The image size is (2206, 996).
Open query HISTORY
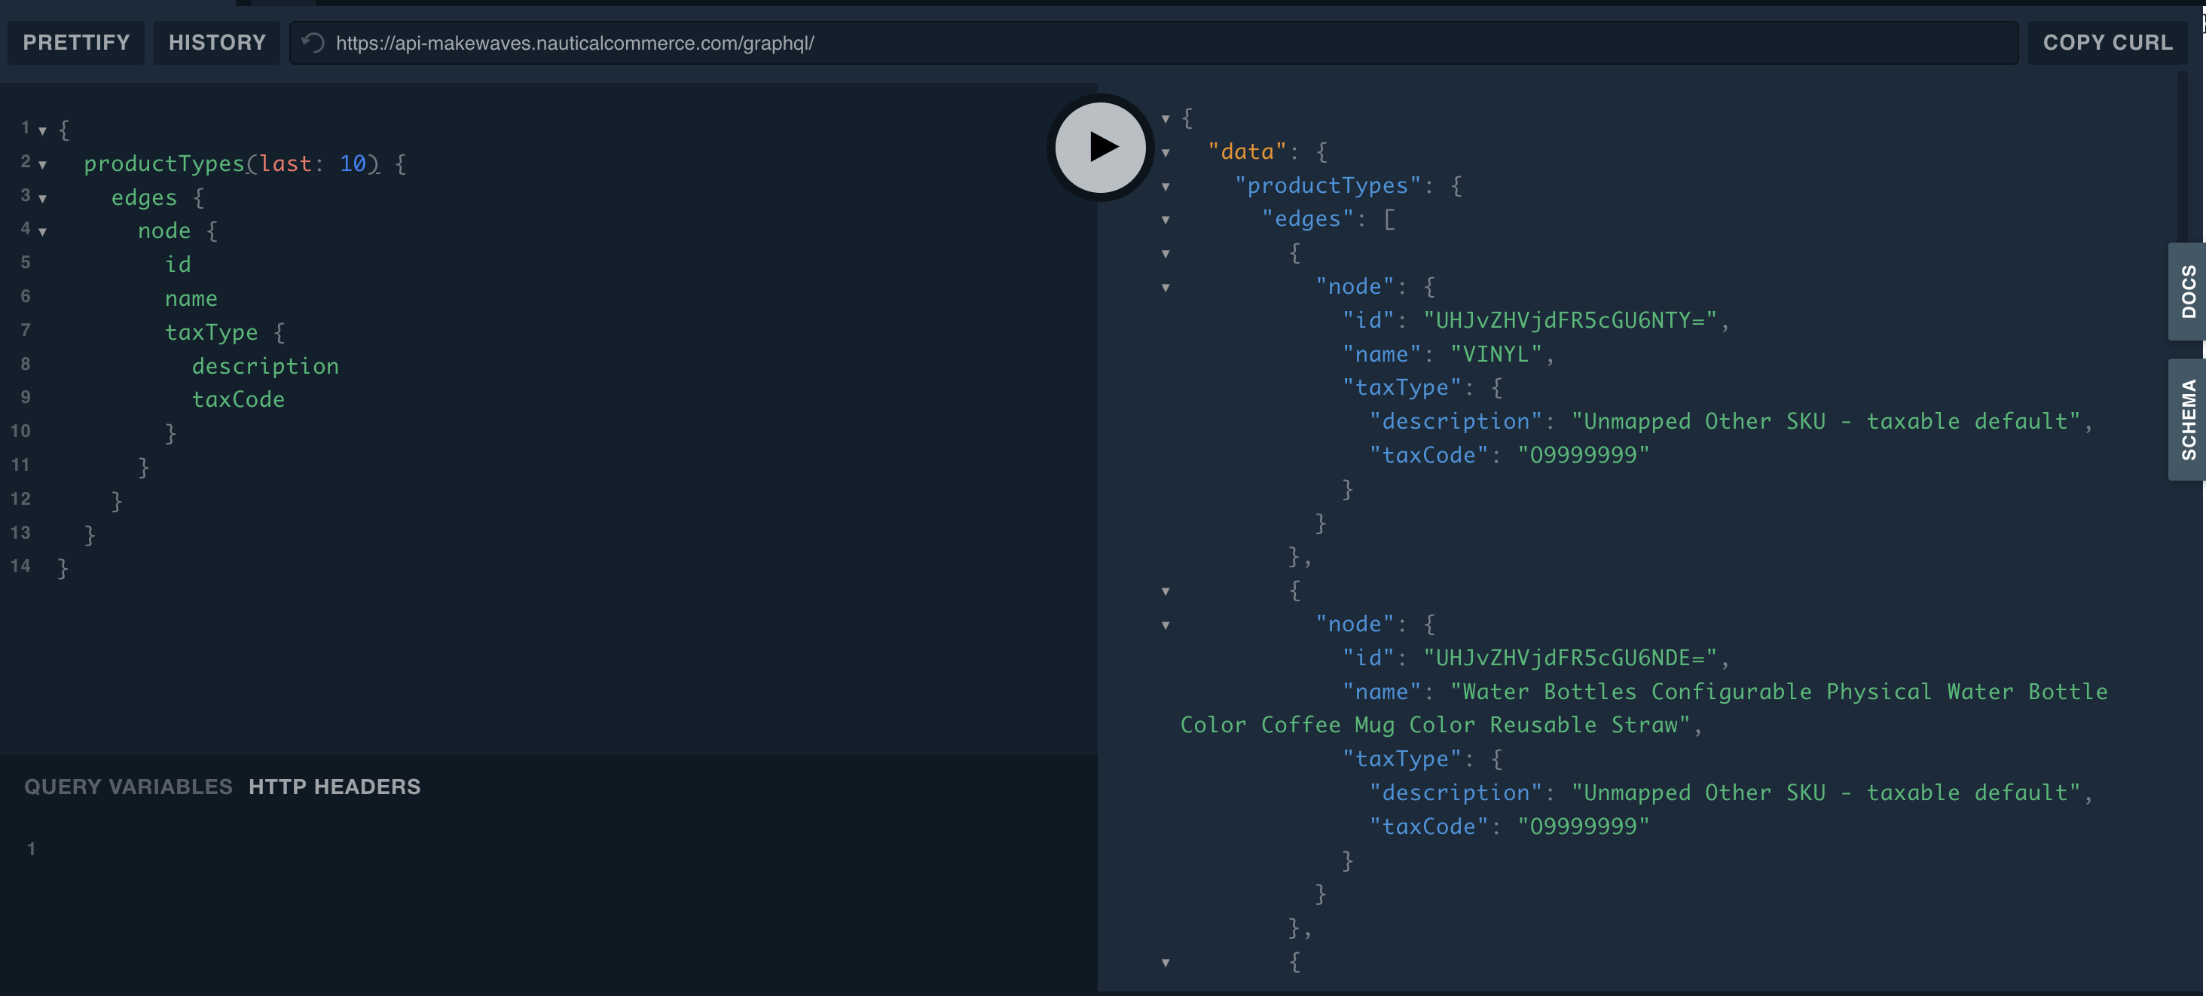pyautogui.click(x=217, y=43)
